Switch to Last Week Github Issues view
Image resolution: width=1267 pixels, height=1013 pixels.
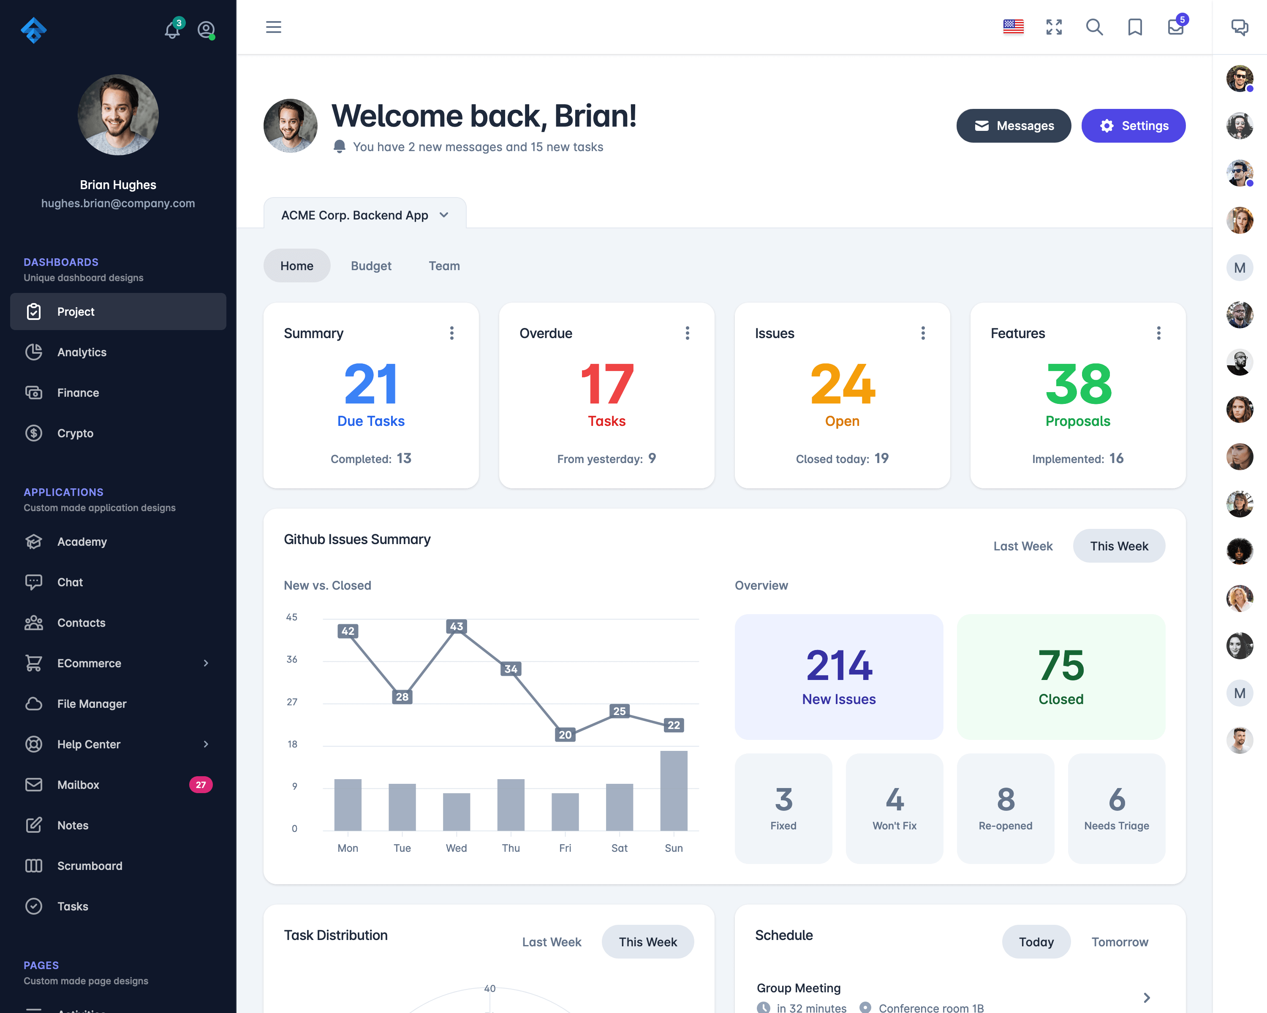click(x=1023, y=546)
